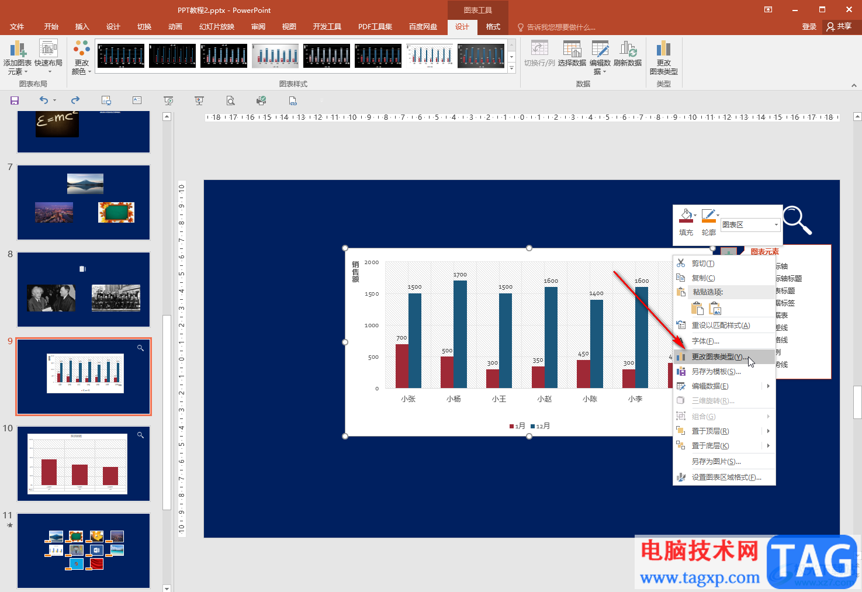Expand the chart styles gallery arrow
This screenshot has width=862, height=592.
511,68
